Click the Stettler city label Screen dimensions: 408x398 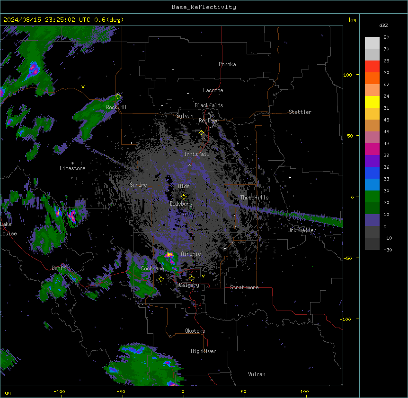(x=300, y=112)
